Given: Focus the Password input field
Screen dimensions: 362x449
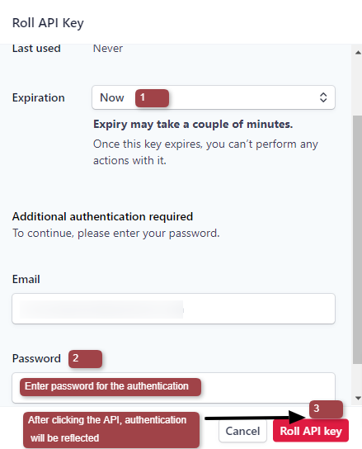Looking at the screenshot, I should pyautogui.click(x=173, y=387).
